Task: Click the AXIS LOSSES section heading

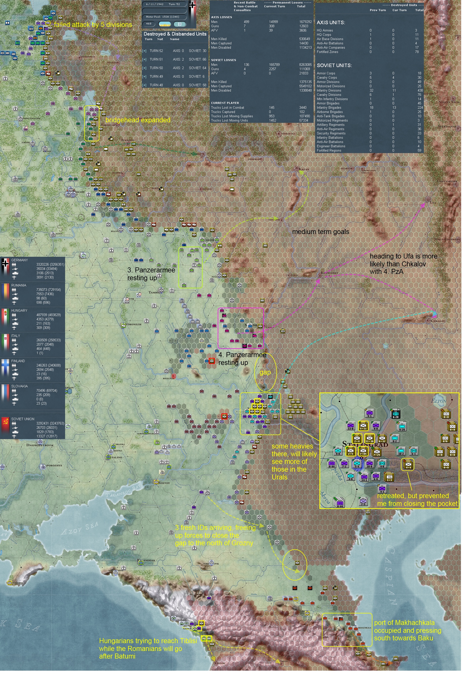Action: coord(222,17)
